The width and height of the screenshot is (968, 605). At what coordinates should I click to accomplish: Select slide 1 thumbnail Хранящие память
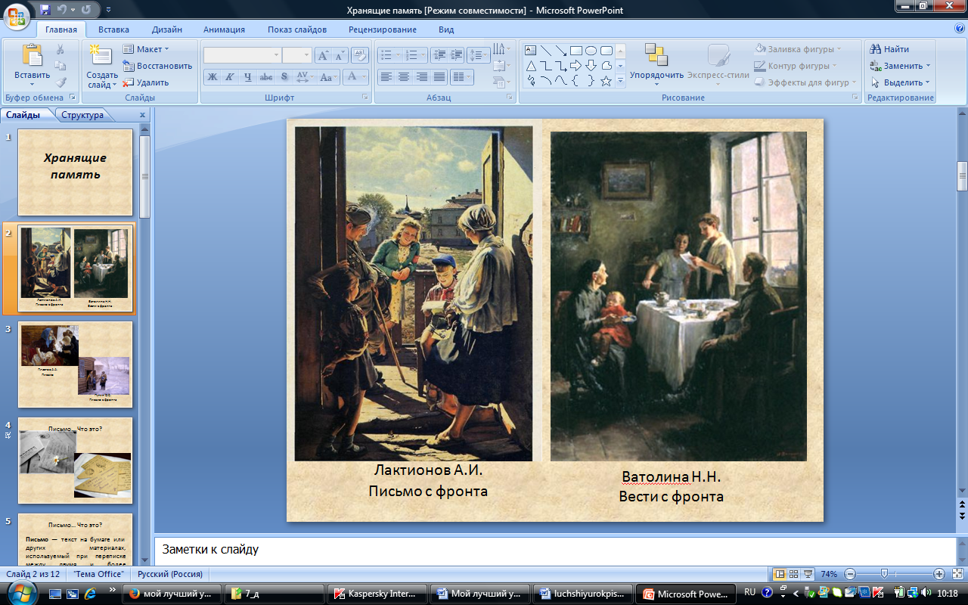click(x=75, y=172)
